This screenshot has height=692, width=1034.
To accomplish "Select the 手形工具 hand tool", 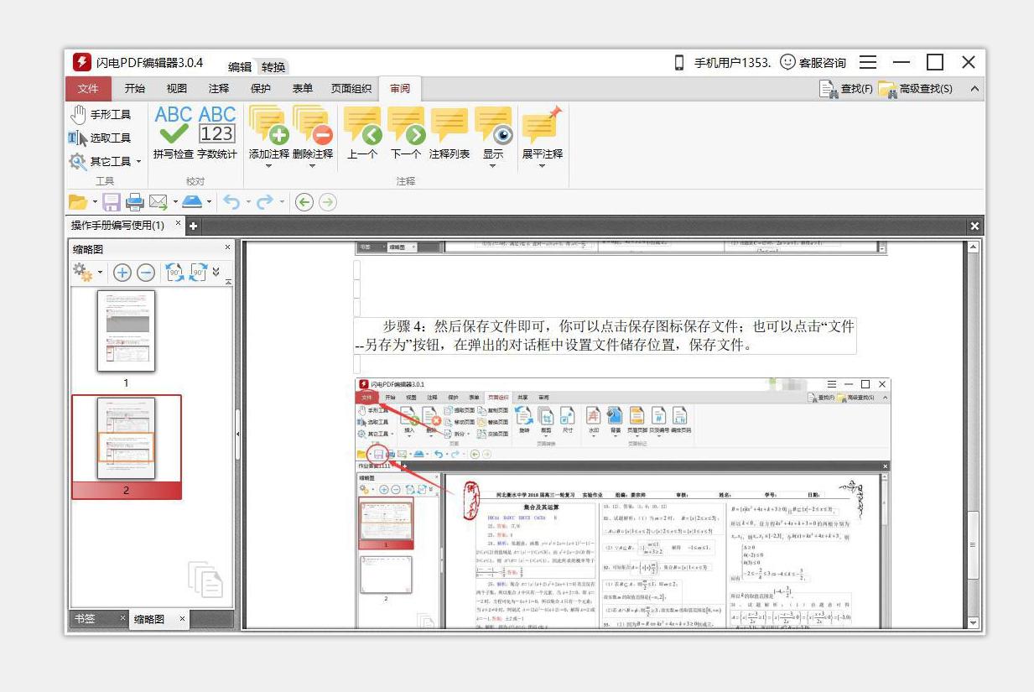I will click(101, 114).
